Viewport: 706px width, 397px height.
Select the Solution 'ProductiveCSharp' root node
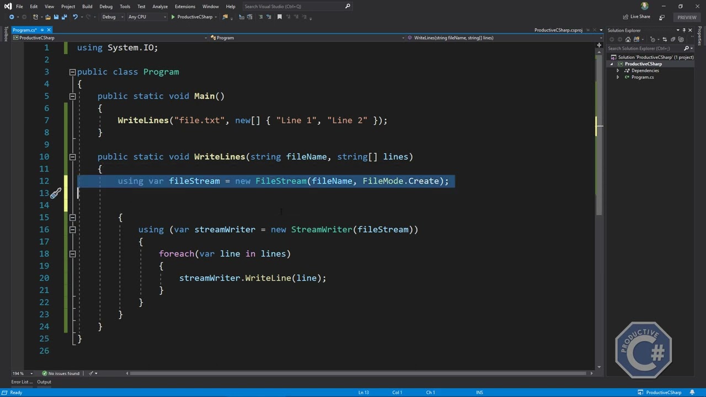click(x=651, y=57)
